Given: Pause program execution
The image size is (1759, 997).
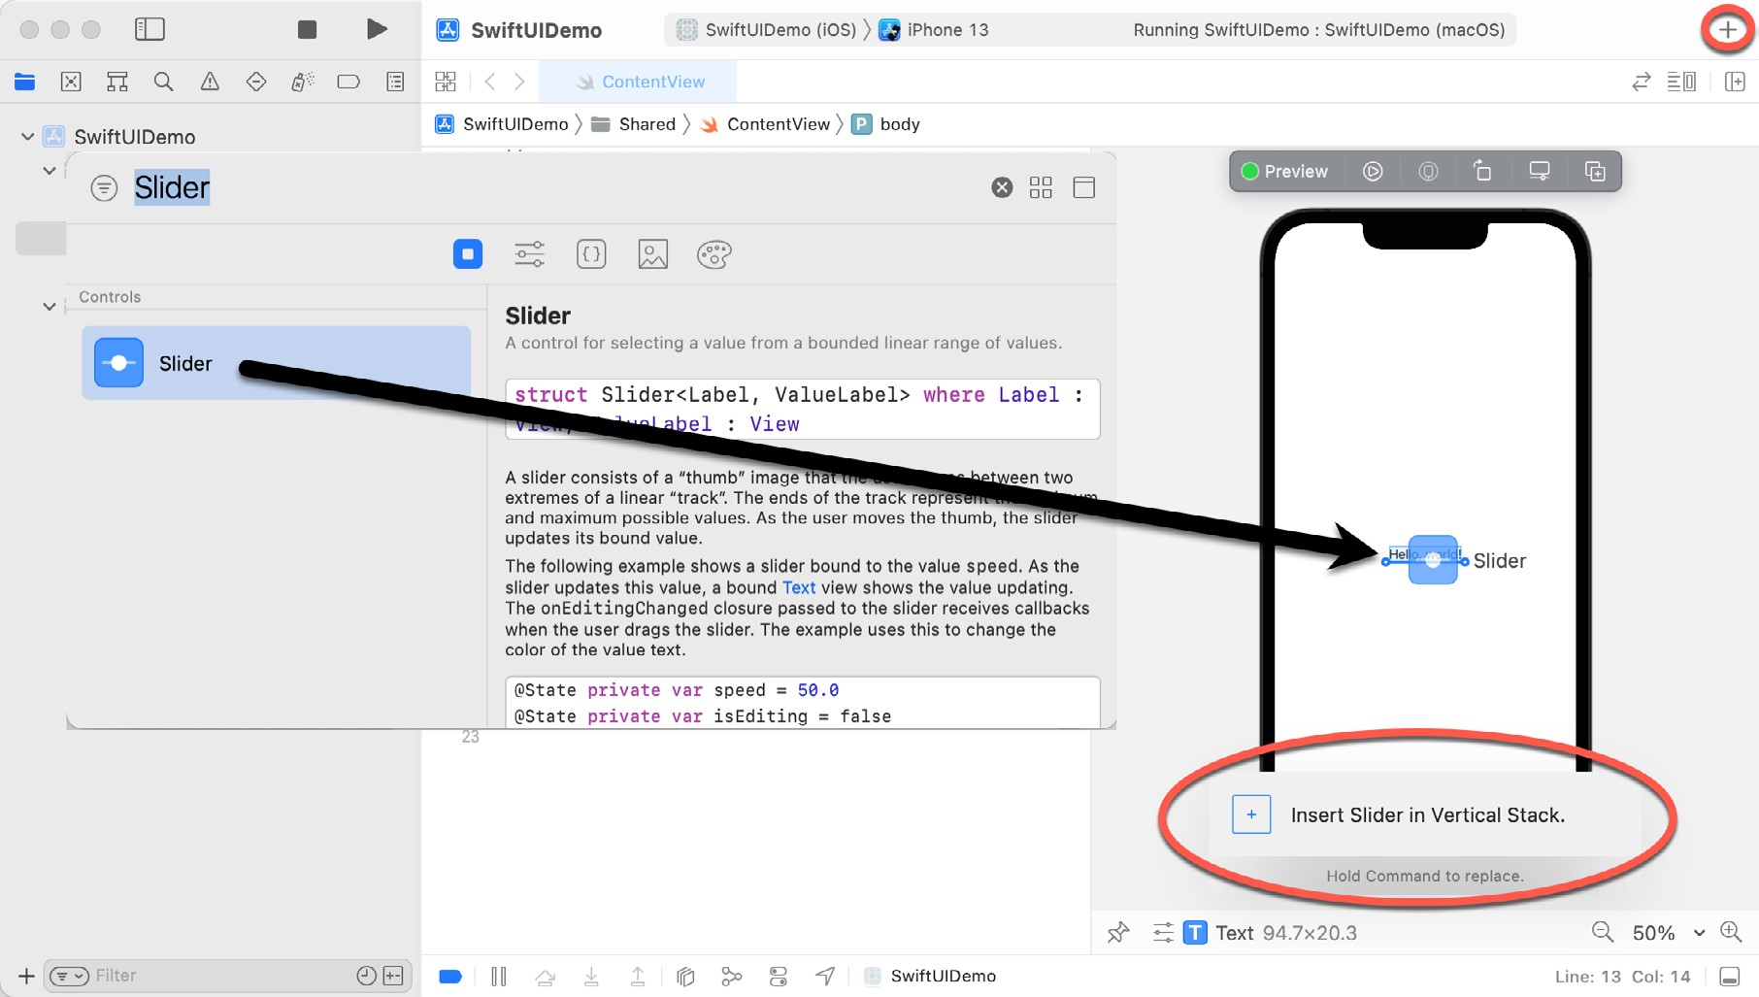Looking at the screenshot, I should point(499,977).
